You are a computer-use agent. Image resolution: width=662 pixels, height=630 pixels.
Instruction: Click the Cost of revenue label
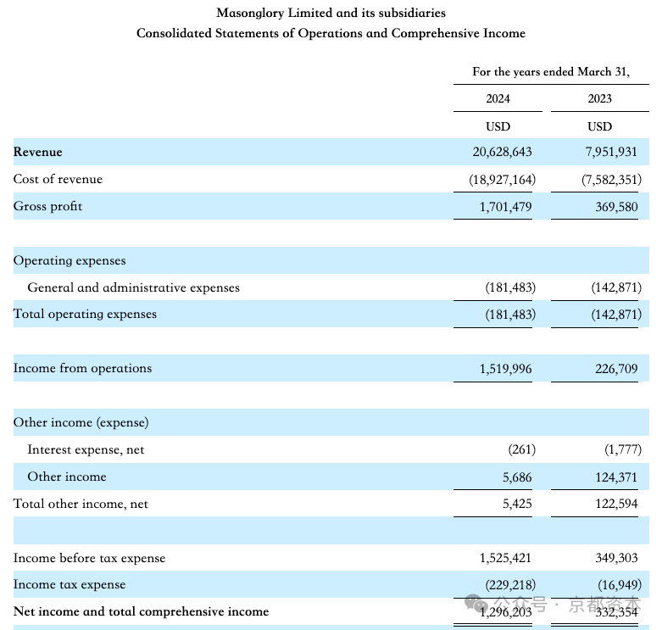(58, 179)
